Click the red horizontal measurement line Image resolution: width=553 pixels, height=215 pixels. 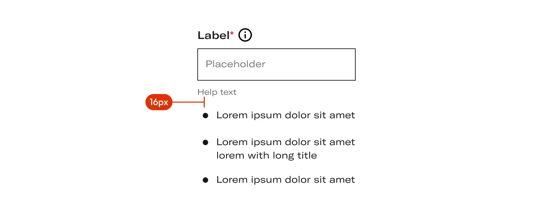pyautogui.click(x=188, y=102)
